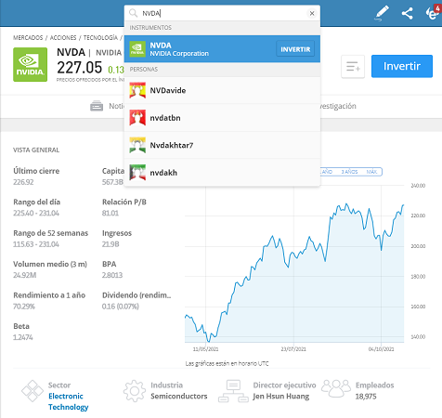Click the search magnifier icon

(x=133, y=13)
